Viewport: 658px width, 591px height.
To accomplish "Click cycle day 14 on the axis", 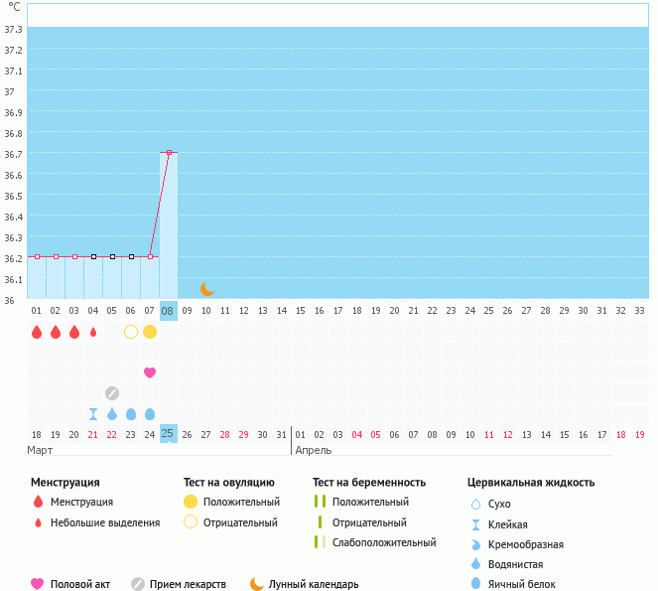I will (x=282, y=311).
